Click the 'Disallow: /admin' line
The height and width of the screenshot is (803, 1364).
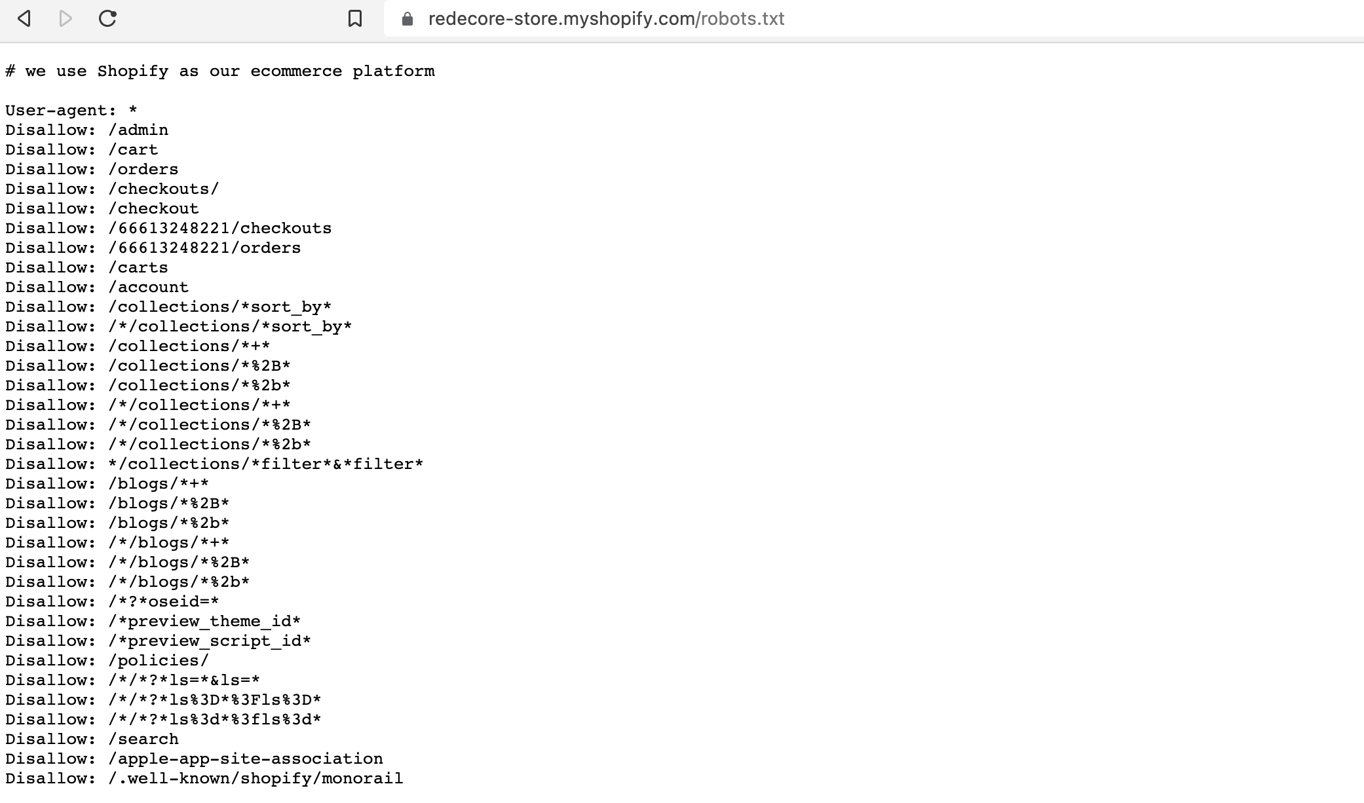87,130
